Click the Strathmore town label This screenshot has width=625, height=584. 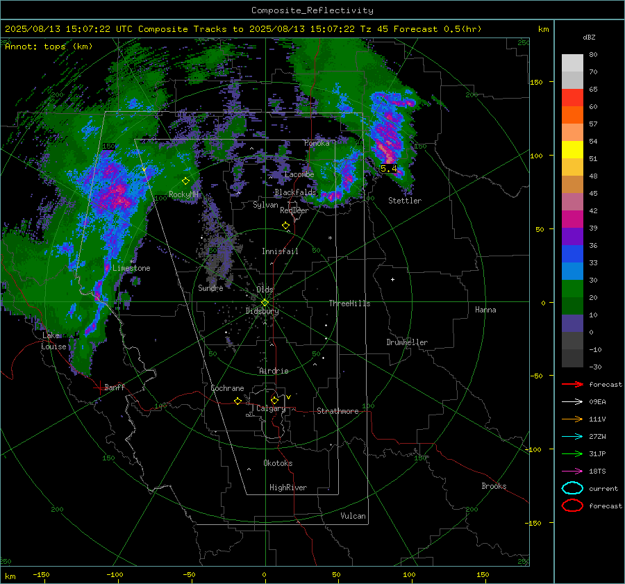pyautogui.click(x=337, y=411)
